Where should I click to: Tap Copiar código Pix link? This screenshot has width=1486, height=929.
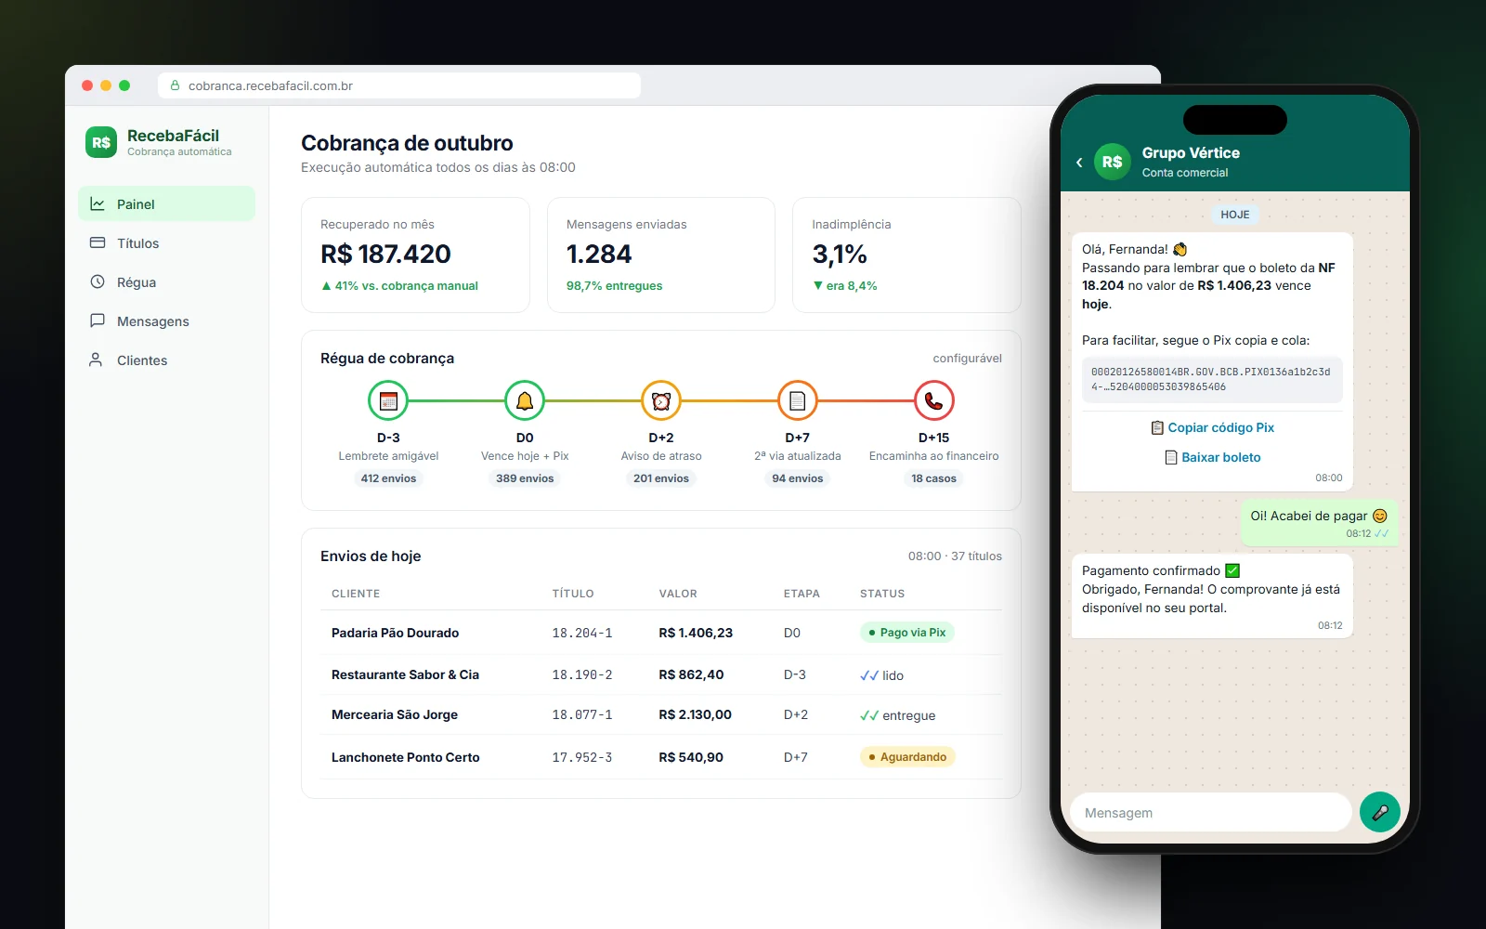(x=1212, y=427)
